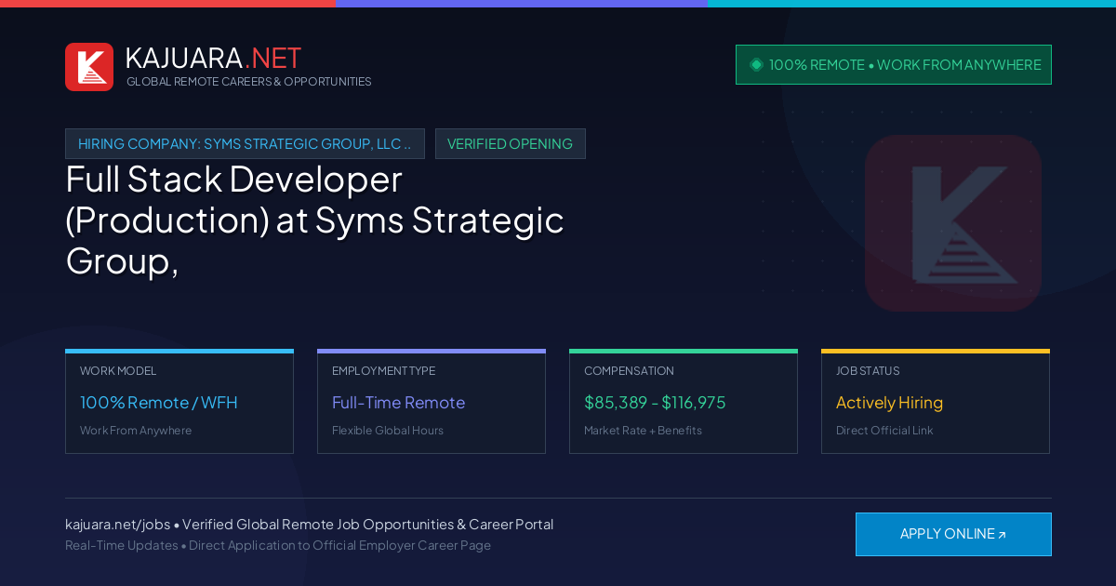Select the Job Status Actively Hiring card
The height and width of the screenshot is (586, 1116).
click(936, 402)
